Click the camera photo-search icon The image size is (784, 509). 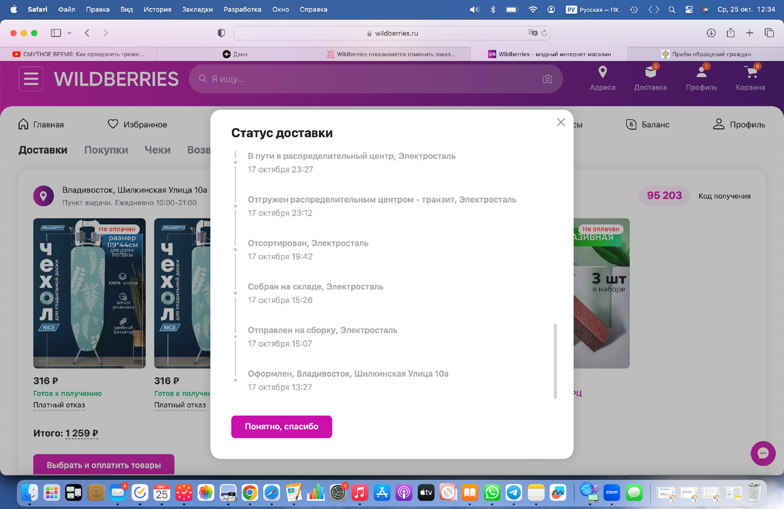pyautogui.click(x=547, y=79)
